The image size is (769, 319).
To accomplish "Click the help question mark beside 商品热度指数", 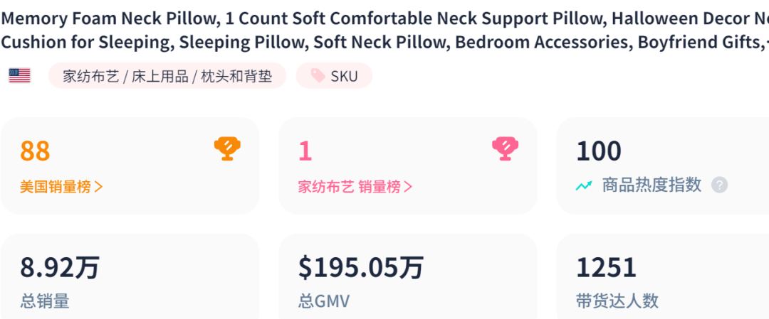I will tap(719, 185).
